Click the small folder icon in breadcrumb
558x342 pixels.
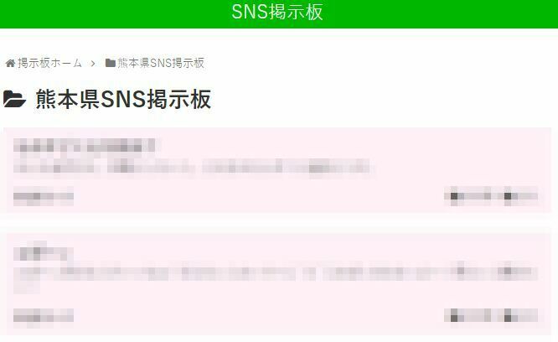coord(111,63)
